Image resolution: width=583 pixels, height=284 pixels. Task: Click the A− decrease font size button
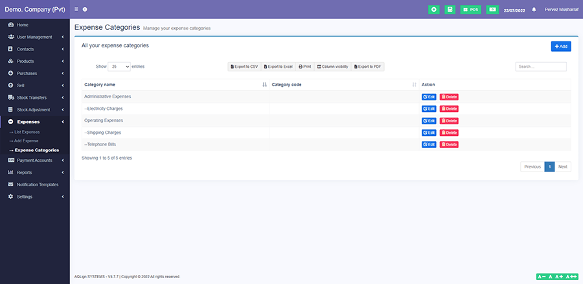542,277
